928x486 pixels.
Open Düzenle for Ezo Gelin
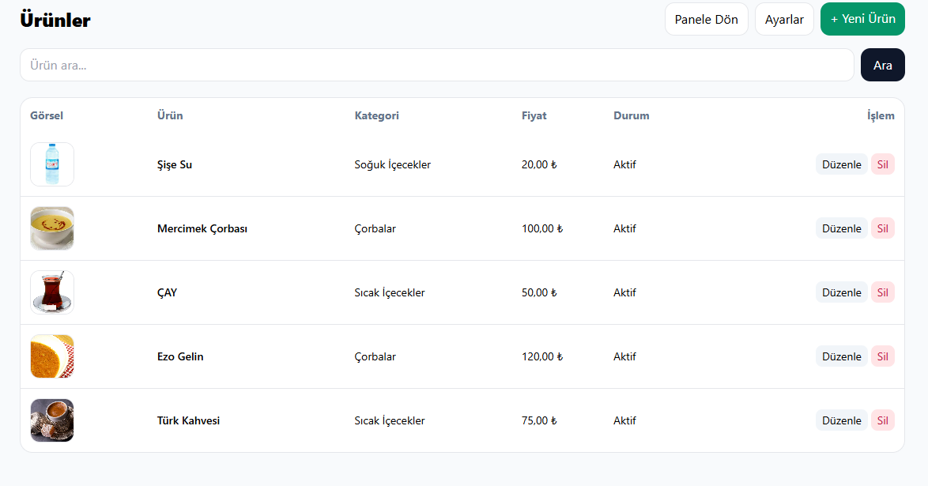click(x=841, y=356)
